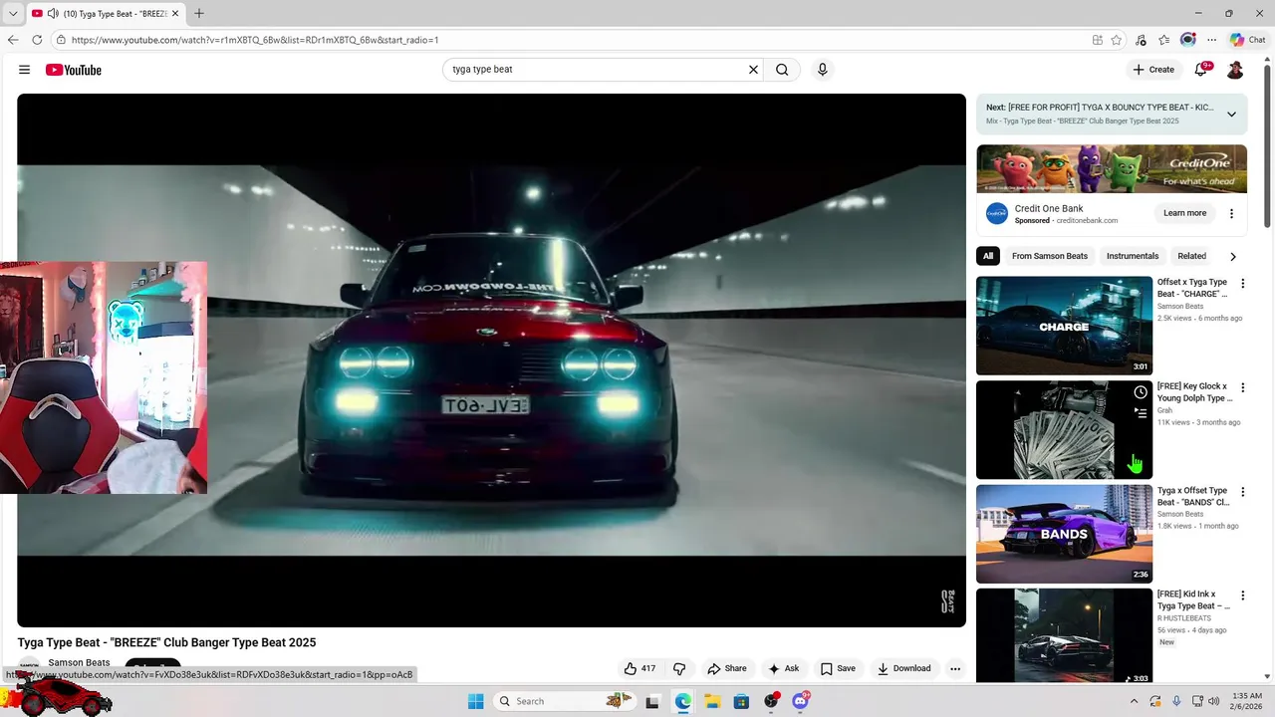Open the Edge Settings and more ellipsis
Screen dimensions: 1275x717
pyautogui.click(x=1211, y=40)
